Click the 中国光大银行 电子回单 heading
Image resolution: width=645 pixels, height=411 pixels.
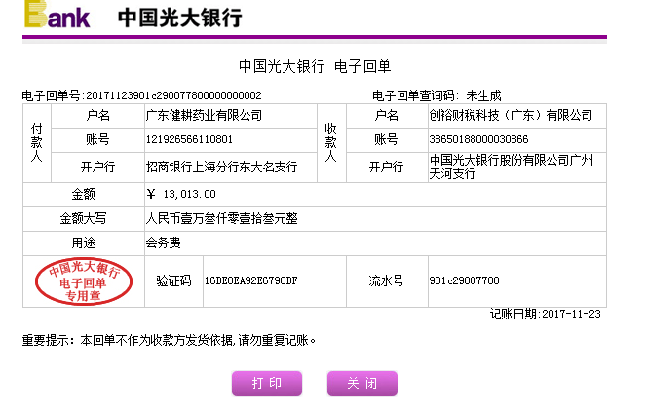tap(315, 66)
